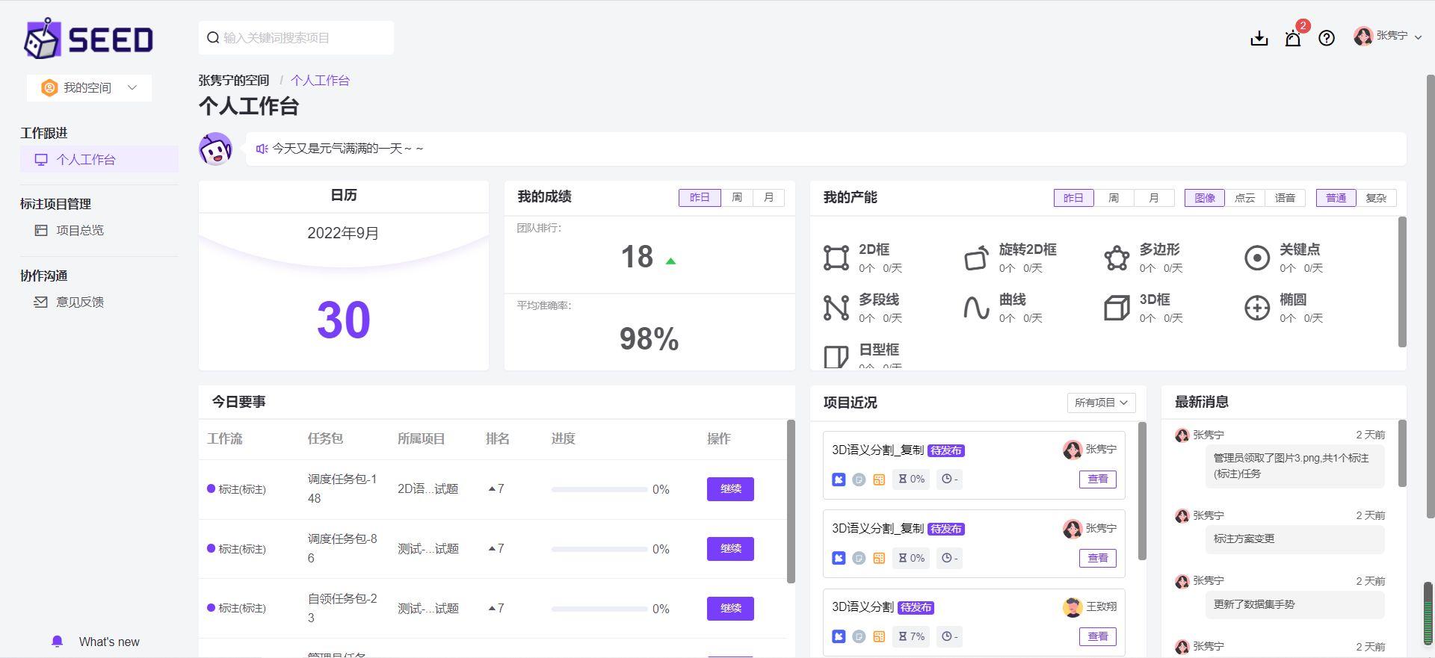Expand the 我的空间 workspace dropdown
This screenshot has height=658, width=1435.
89,88
